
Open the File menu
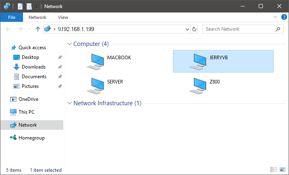(12, 17)
